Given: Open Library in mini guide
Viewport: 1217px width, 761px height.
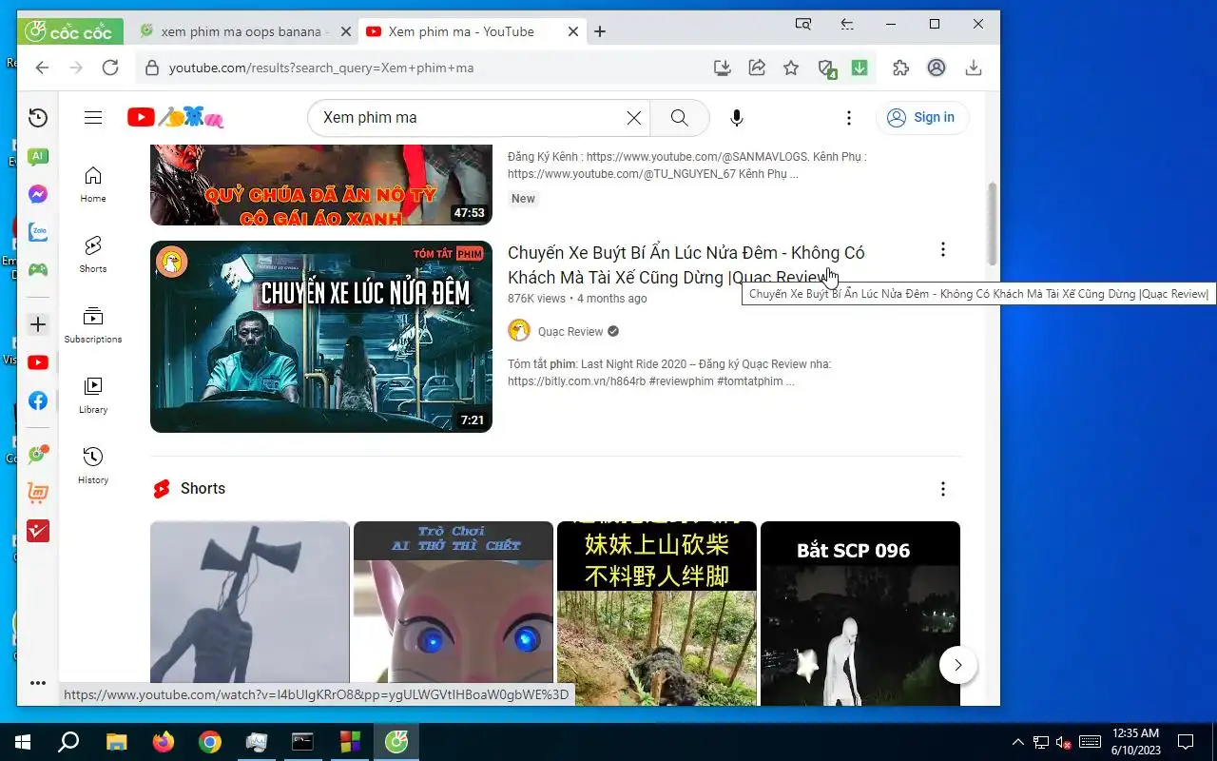Looking at the screenshot, I should (93, 396).
